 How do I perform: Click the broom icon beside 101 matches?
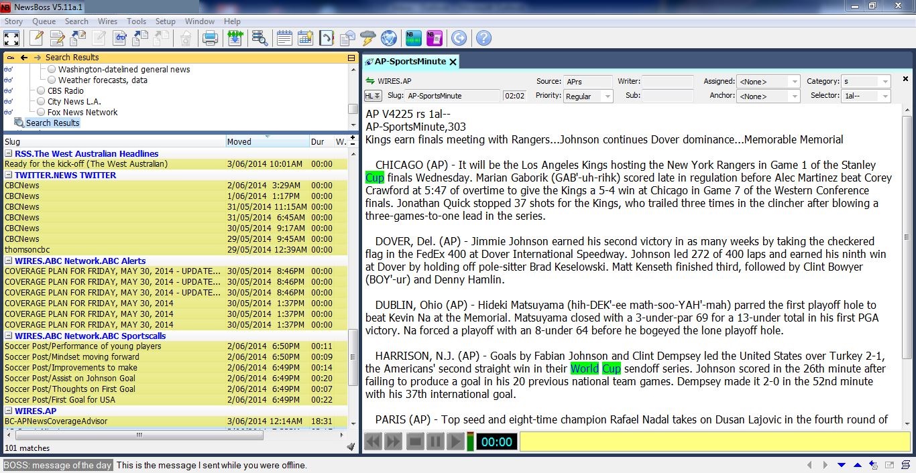(351, 447)
